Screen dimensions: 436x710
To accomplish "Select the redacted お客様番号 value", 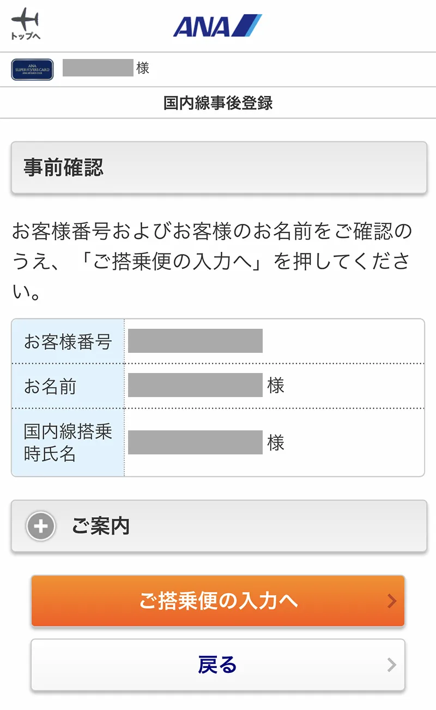I will tap(195, 341).
